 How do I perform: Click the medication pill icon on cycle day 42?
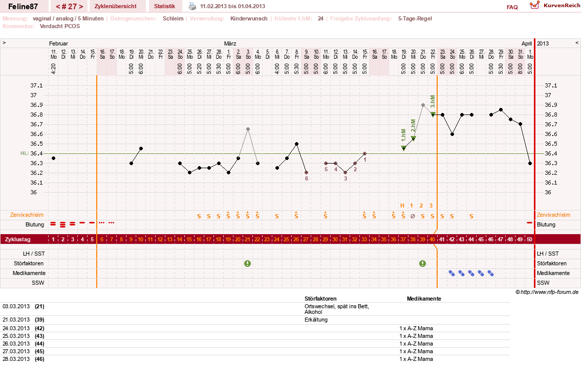(451, 274)
